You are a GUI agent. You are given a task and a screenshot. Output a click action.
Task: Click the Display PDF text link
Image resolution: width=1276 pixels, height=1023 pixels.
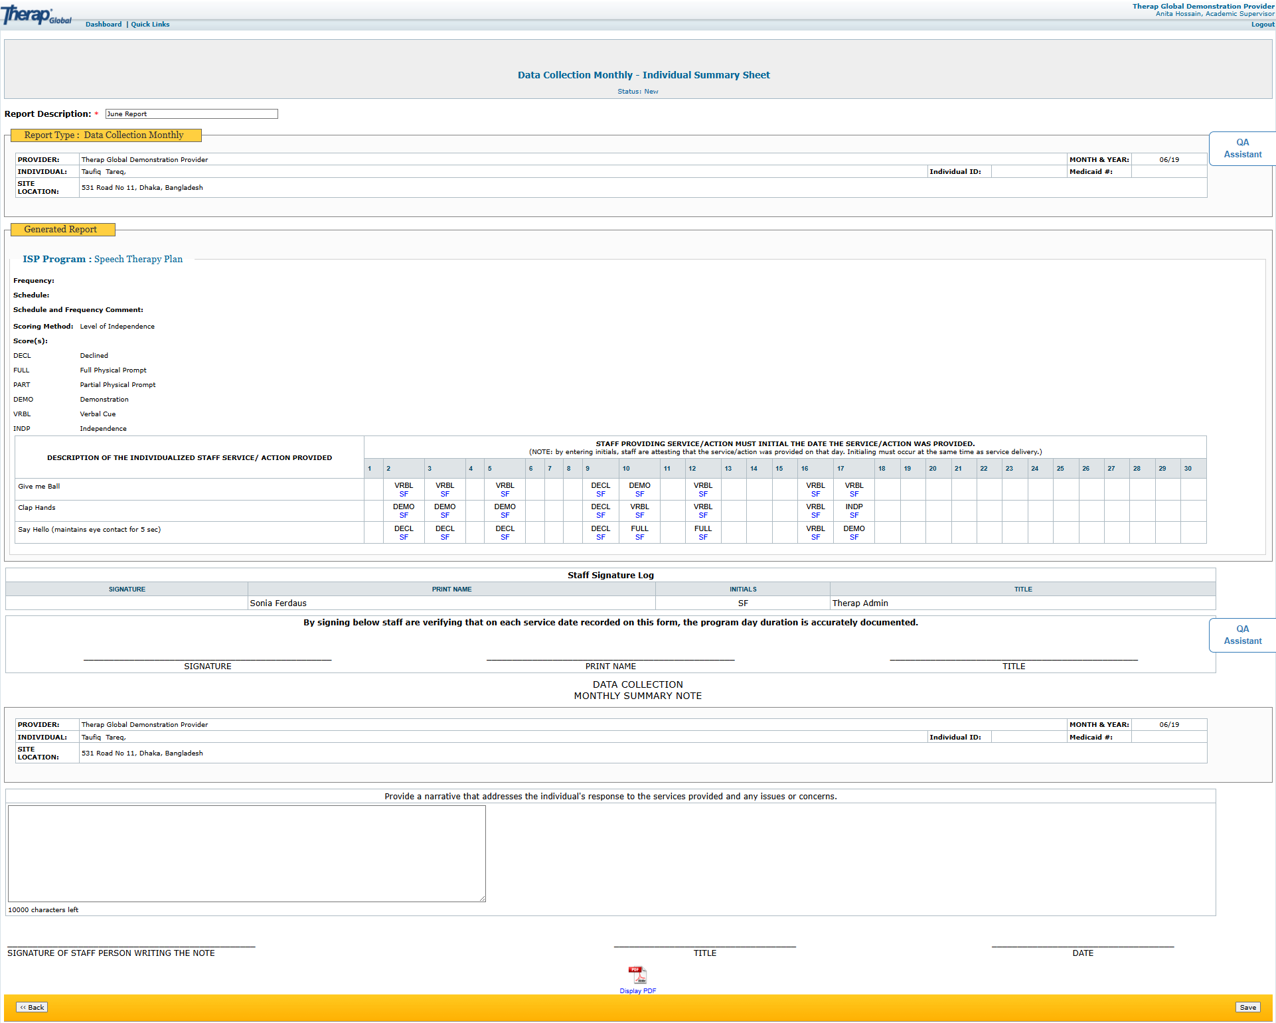click(637, 991)
